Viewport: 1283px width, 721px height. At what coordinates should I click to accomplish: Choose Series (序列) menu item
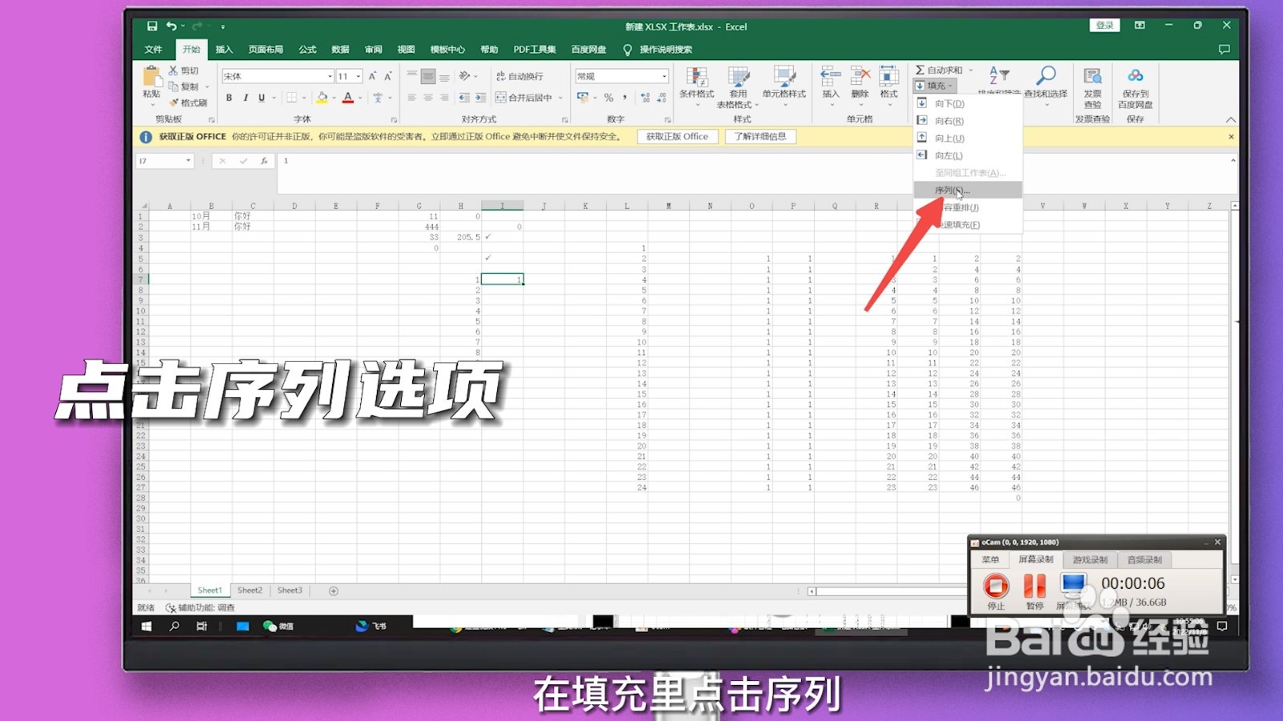tap(968, 190)
